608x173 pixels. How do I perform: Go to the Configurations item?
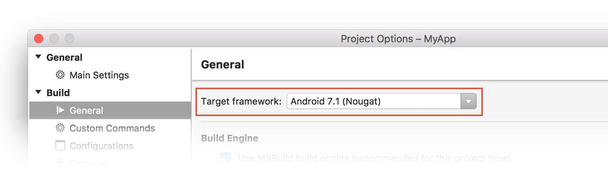(102, 146)
